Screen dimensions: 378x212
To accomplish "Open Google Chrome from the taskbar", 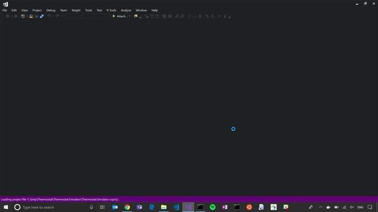I will click(128, 207).
